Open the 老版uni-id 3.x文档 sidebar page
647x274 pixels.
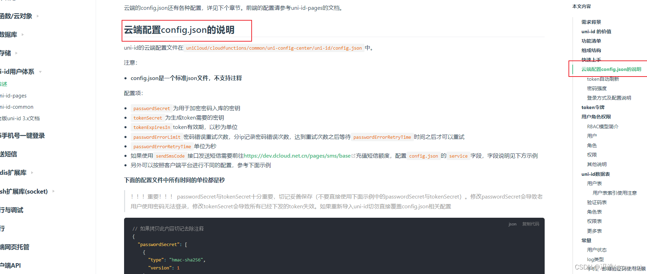tap(20, 118)
